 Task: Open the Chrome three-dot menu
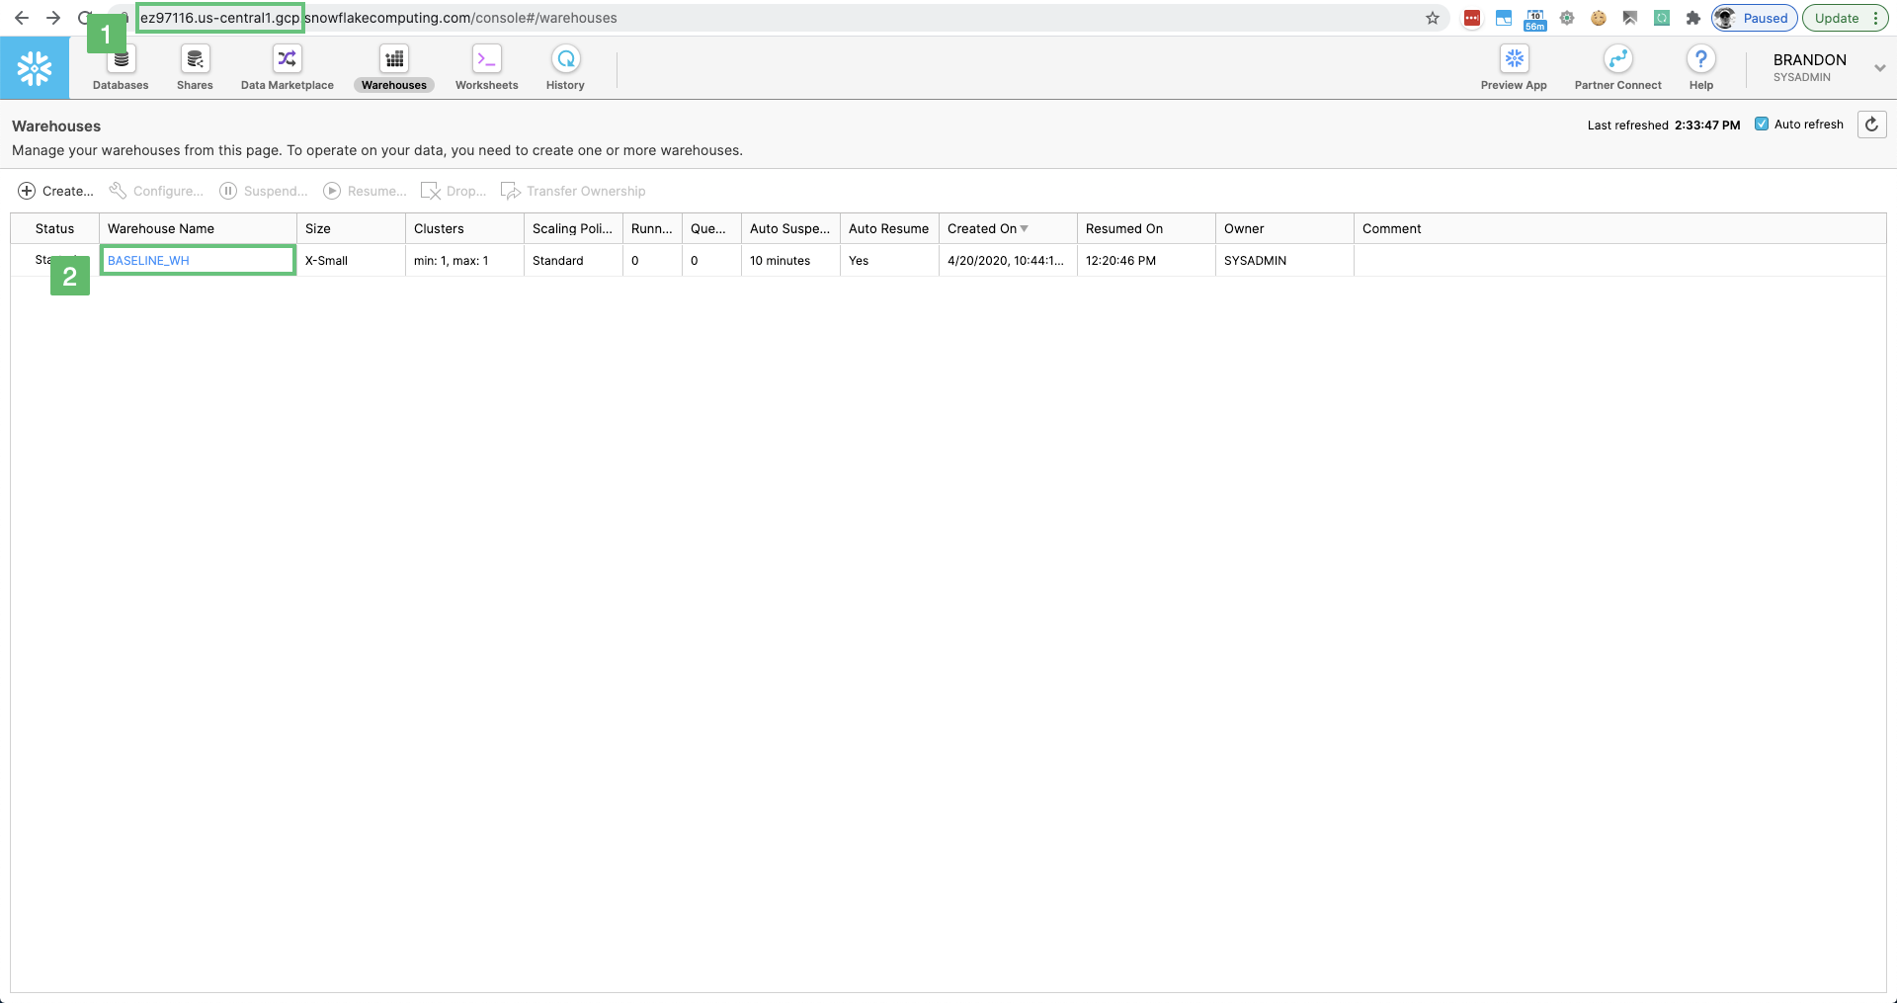coord(1875,18)
